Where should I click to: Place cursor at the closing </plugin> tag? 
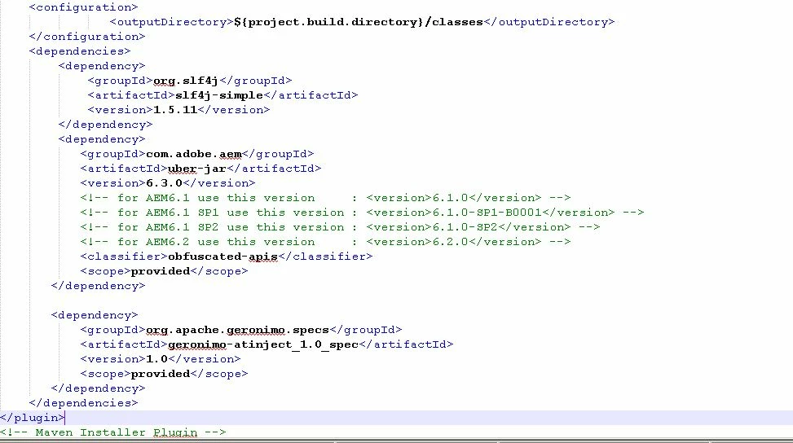pyautogui.click(x=33, y=418)
